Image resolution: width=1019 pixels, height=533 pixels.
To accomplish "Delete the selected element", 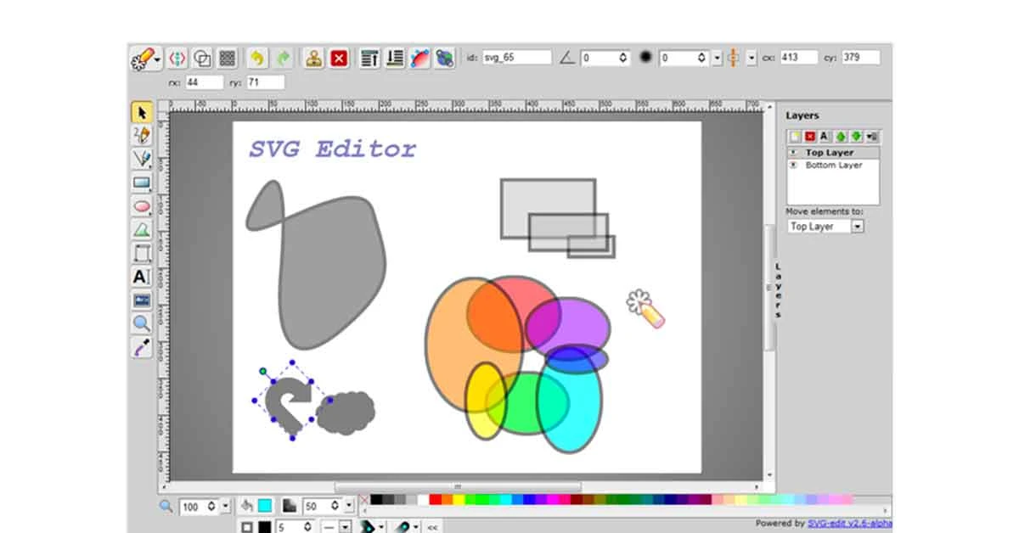I will [337, 57].
